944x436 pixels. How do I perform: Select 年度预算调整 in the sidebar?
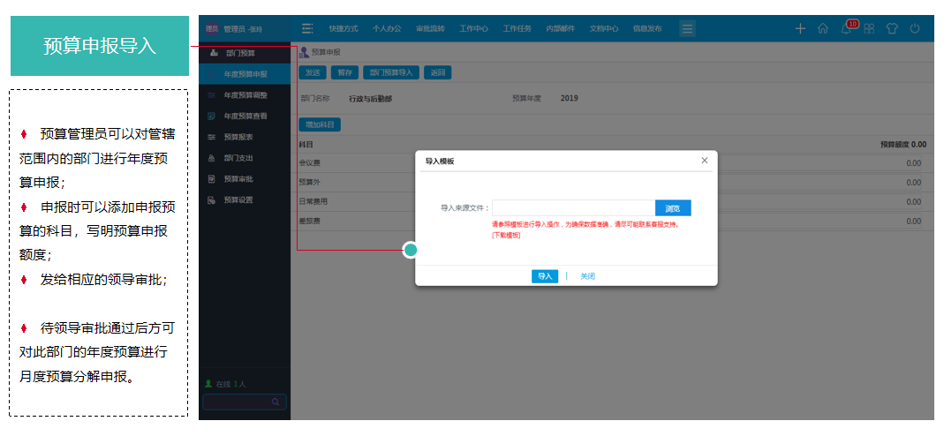tap(245, 95)
